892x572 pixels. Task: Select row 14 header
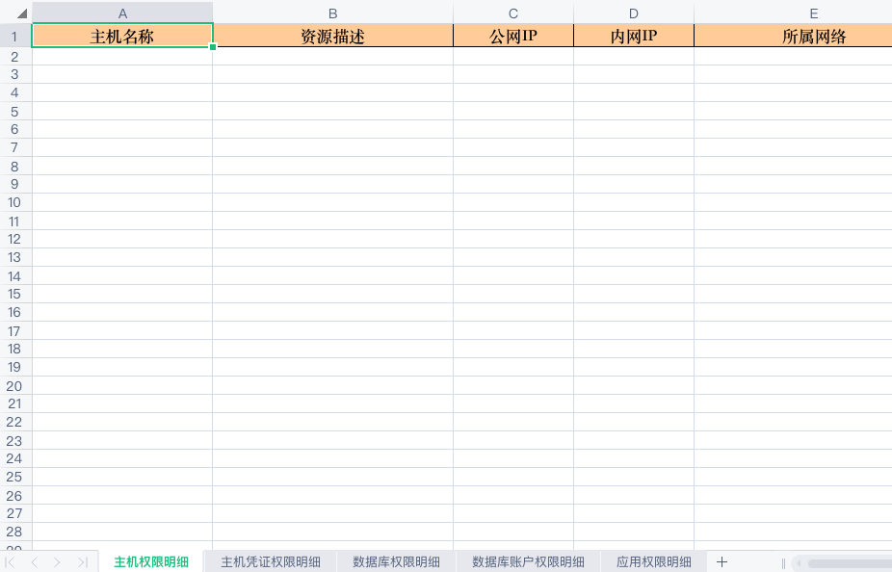(x=15, y=275)
